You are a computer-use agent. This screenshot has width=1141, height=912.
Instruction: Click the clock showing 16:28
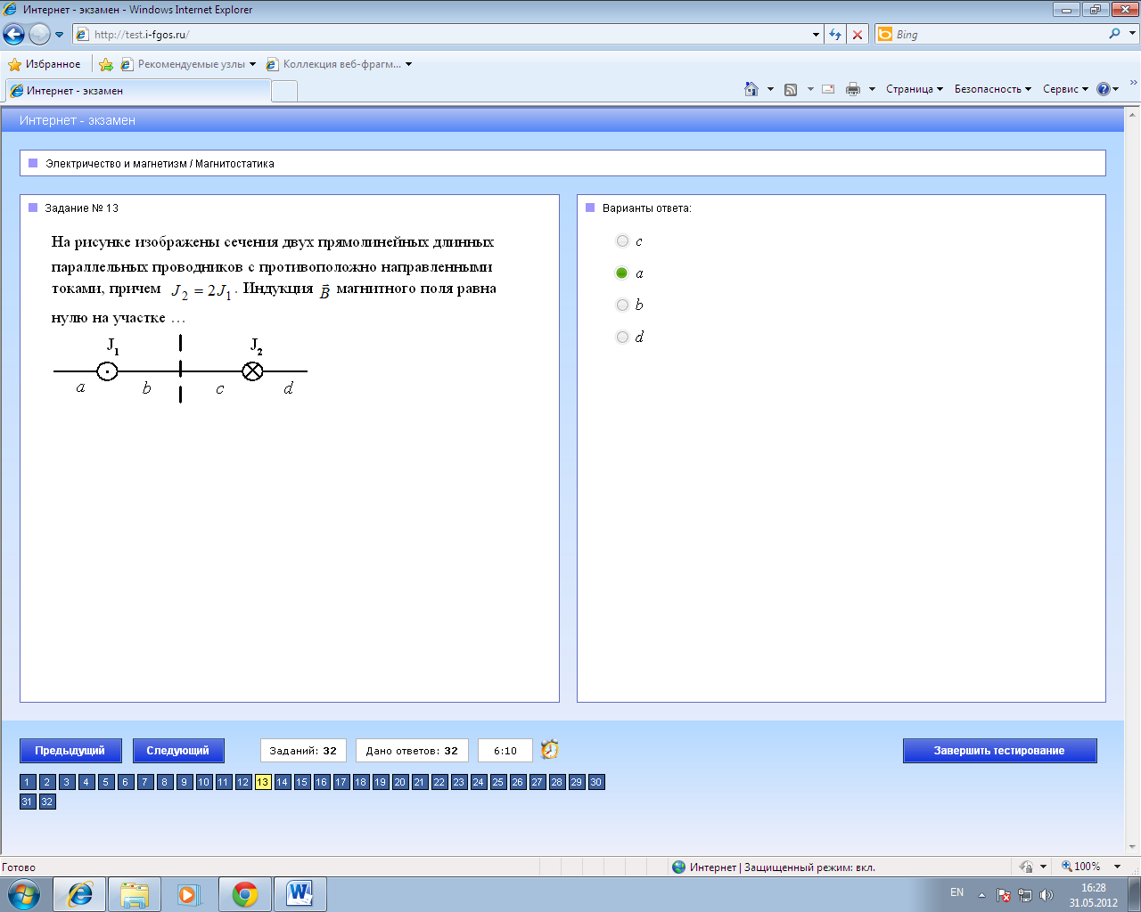1094,888
